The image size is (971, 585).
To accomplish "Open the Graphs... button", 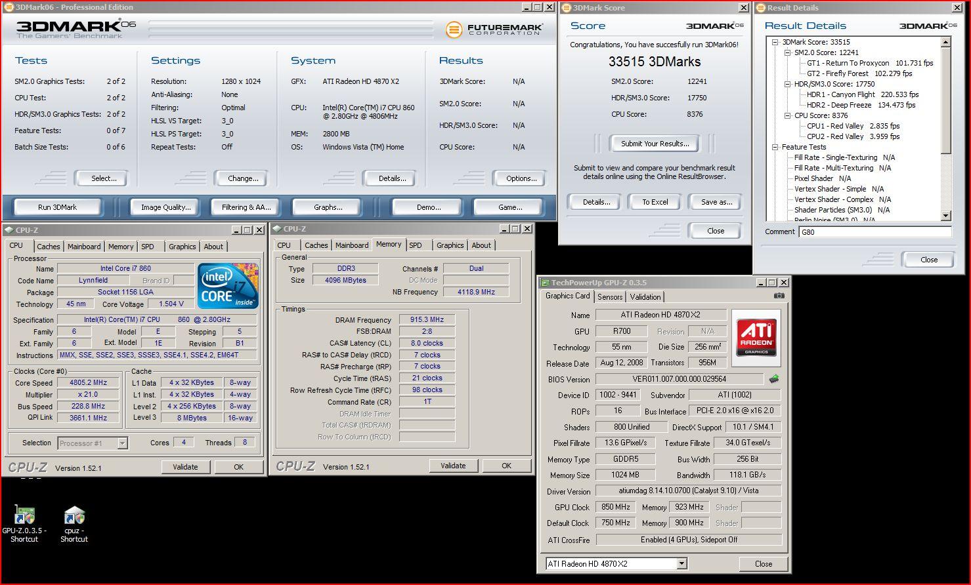I will tap(328, 207).
